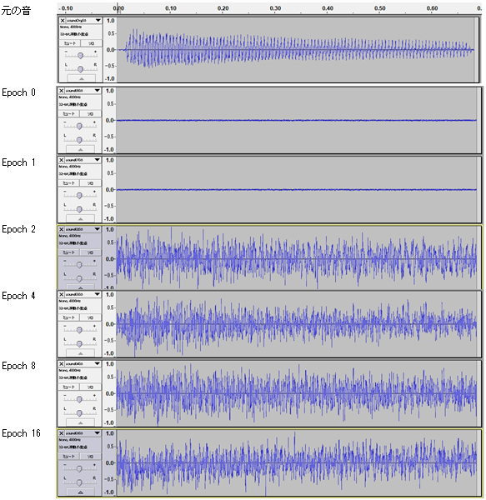
Task: Click the gain slider of Epoch 4 track
Action: pos(80,330)
